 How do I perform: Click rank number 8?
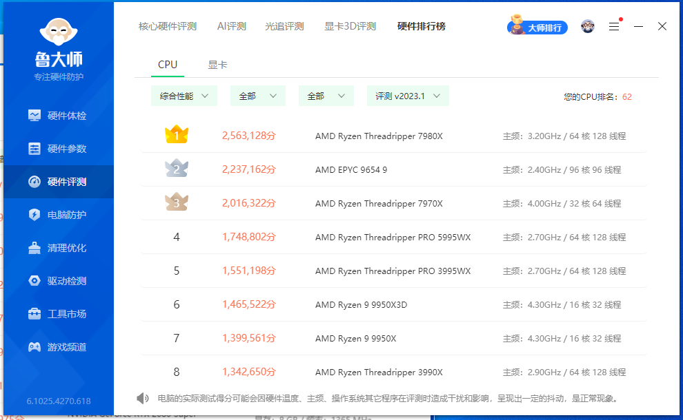[177, 372]
